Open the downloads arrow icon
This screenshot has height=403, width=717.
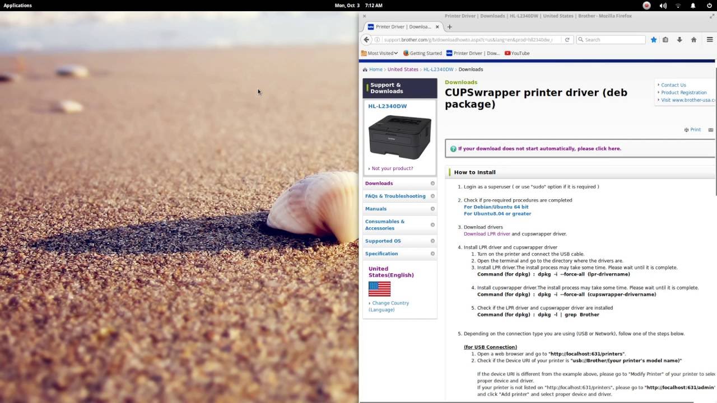click(679, 40)
